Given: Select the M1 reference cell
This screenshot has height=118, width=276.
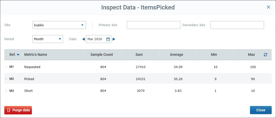Looking at the screenshot, I should pyautogui.click(x=12, y=67).
